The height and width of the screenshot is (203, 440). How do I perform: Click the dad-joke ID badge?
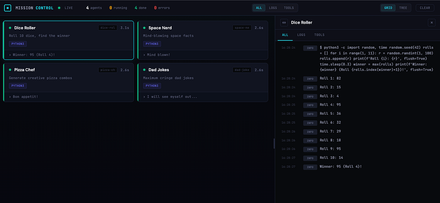pos(242,70)
